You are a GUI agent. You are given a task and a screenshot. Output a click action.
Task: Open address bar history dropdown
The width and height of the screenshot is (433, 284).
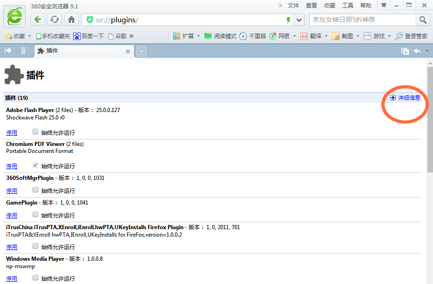(x=299, y=20)
